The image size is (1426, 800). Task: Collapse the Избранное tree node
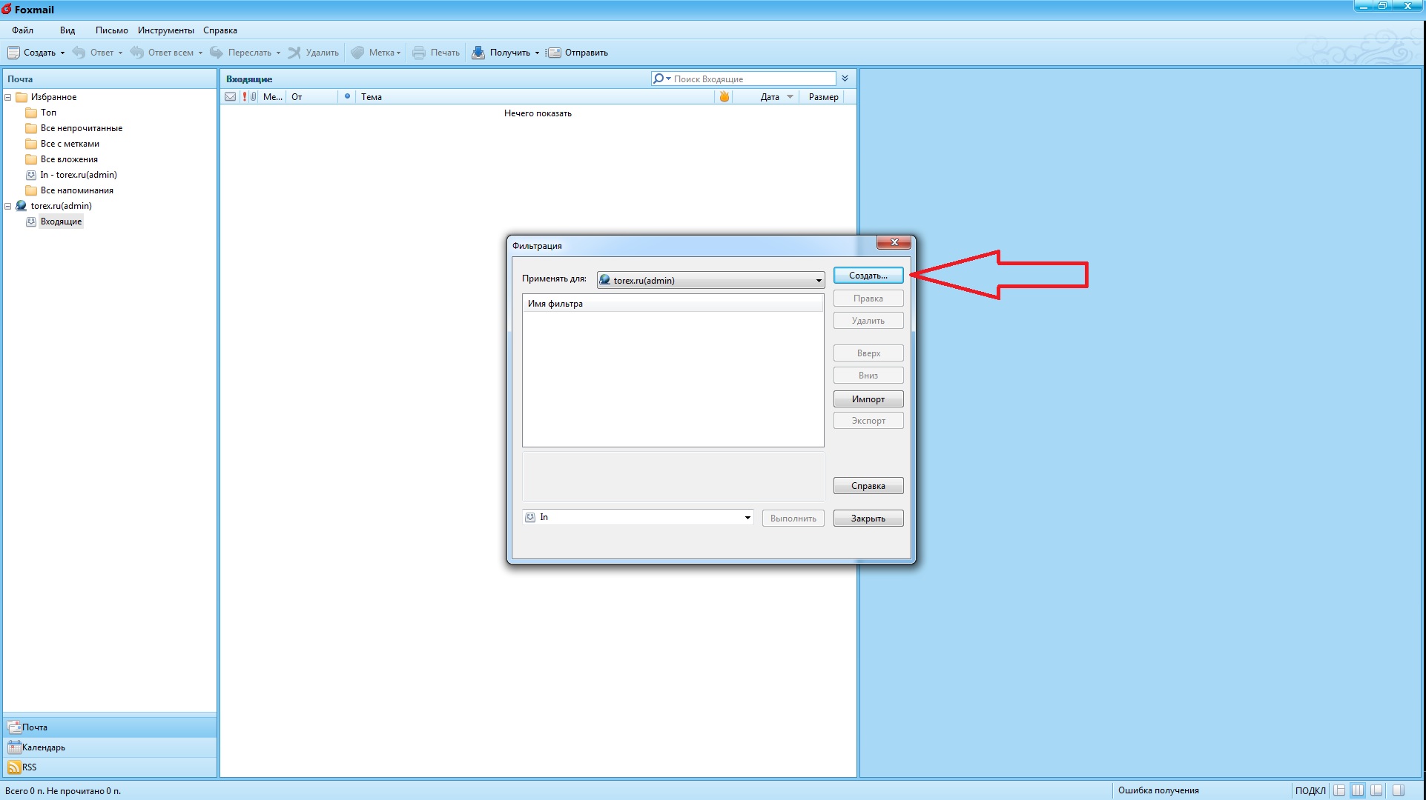click(x=8, y=97)
